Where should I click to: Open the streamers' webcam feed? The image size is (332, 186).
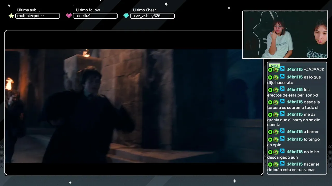(285, 35)
